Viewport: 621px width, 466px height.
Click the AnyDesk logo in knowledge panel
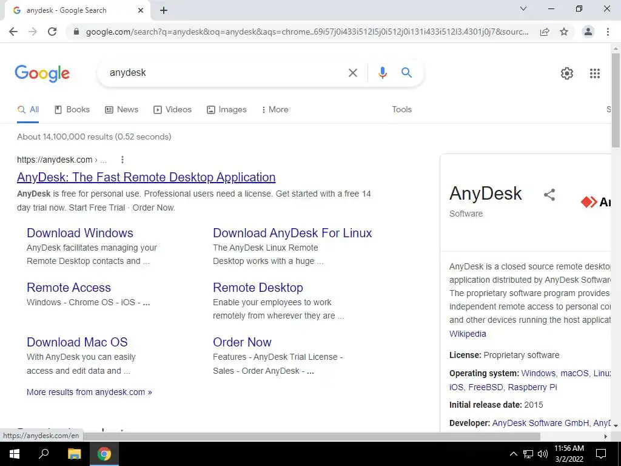tap(596, 202)
